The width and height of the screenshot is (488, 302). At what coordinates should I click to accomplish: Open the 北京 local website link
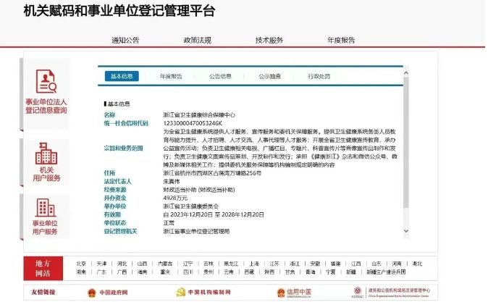(80, 264)
